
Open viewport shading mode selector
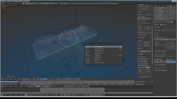coord(34,79)
